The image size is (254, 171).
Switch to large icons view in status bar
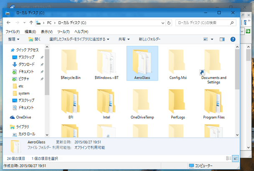coord(235,158)
